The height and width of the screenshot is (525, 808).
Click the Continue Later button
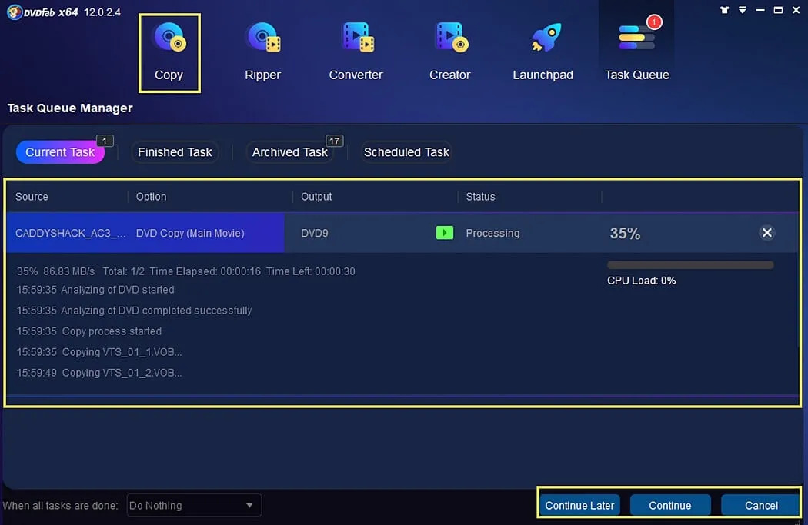(579, 506)
